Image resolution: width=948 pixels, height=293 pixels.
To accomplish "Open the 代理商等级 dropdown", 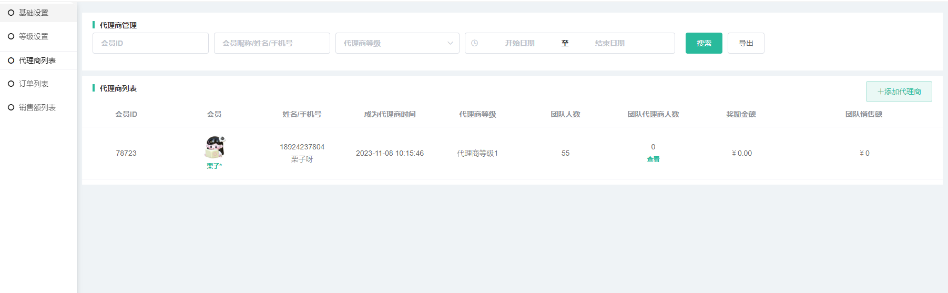I will click(x=392, y=43).
